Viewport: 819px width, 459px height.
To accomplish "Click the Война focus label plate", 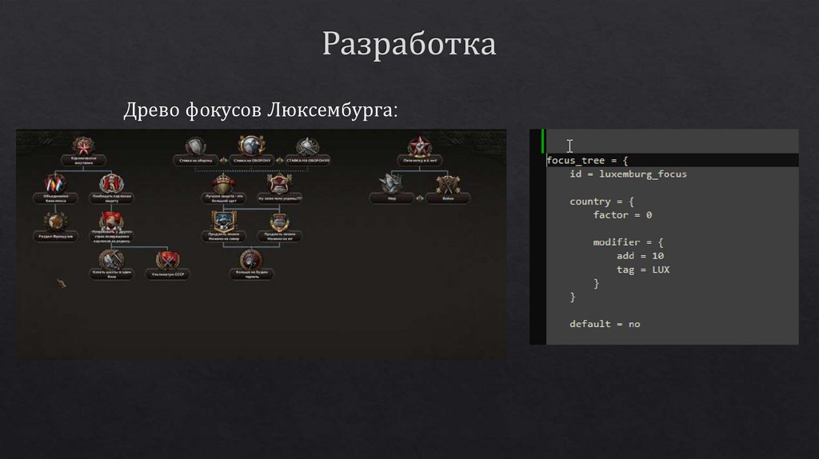I will click(448, 198).
